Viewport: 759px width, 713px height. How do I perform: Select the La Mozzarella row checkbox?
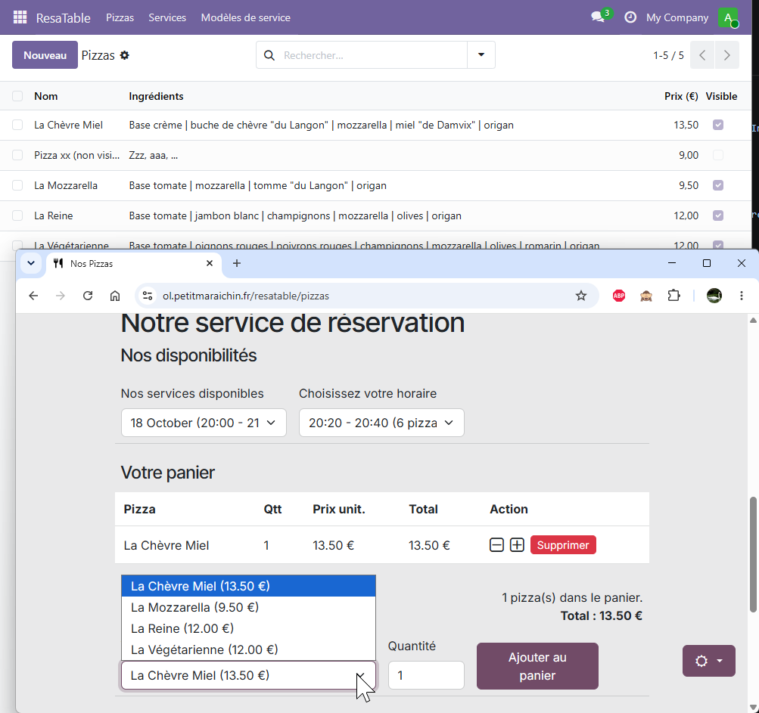point(17,185)
